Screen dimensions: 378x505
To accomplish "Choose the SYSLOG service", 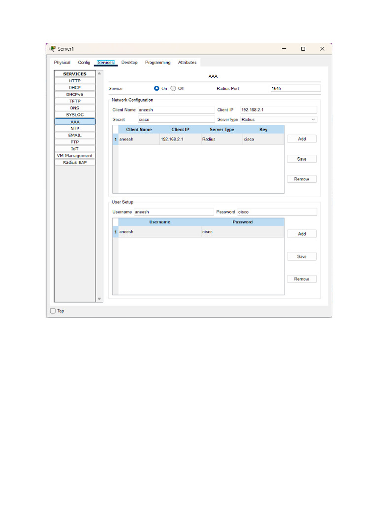I will pos(75,114).
